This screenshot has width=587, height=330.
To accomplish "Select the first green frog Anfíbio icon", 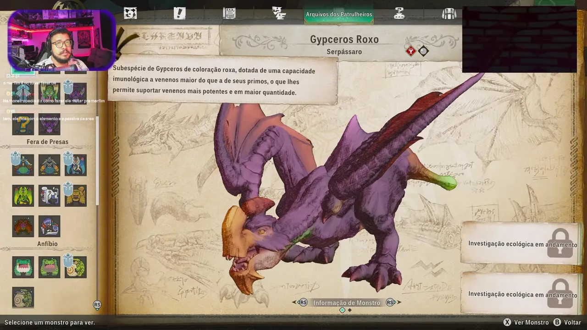I will click(x=23, y=267).
